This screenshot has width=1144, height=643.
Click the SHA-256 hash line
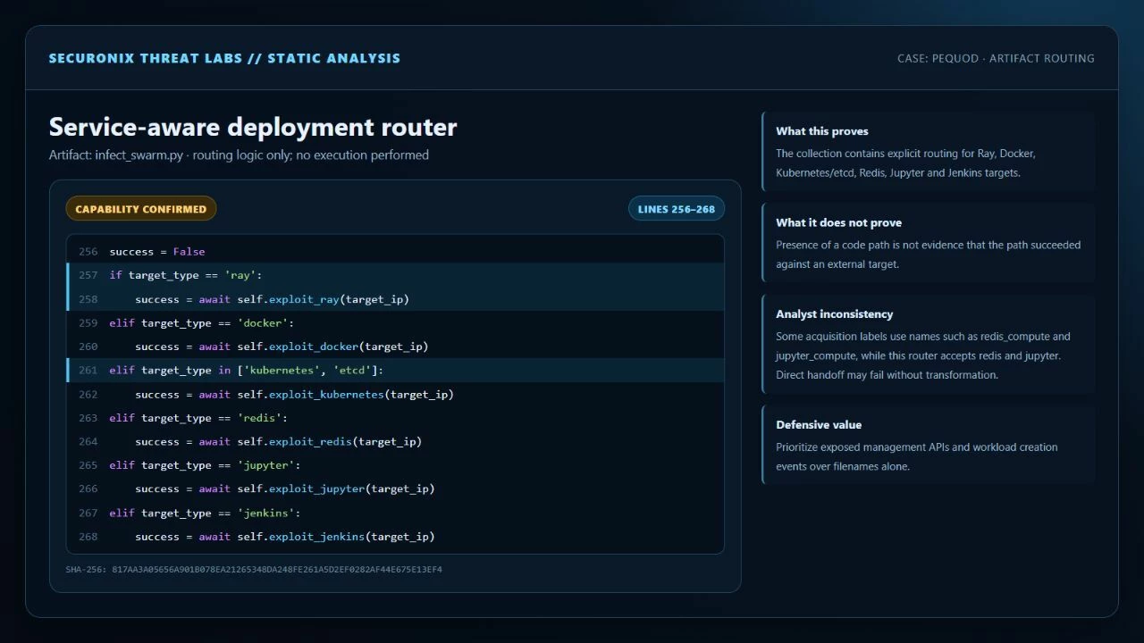click(254, 570)
